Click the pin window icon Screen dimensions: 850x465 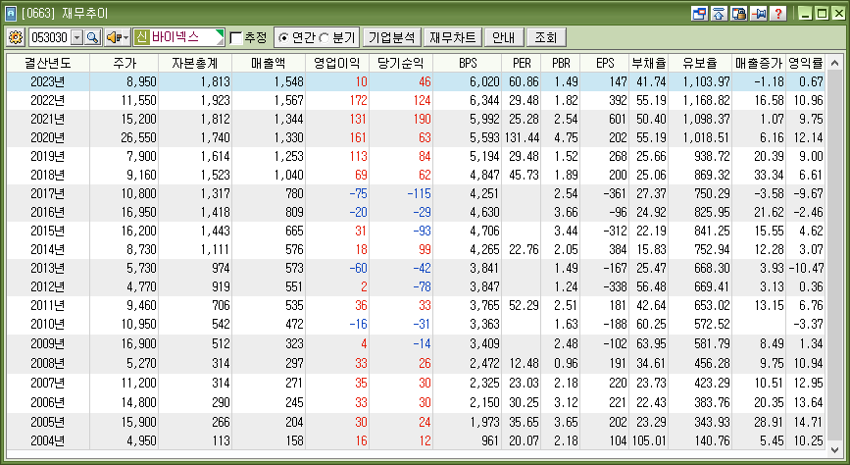pos(759,14)
